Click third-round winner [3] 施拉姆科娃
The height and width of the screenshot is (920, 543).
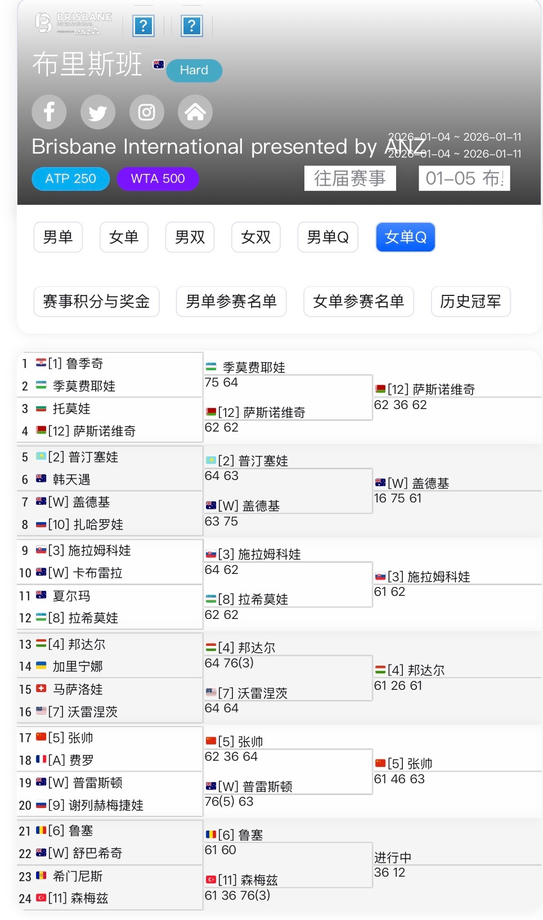coord(429,577)
